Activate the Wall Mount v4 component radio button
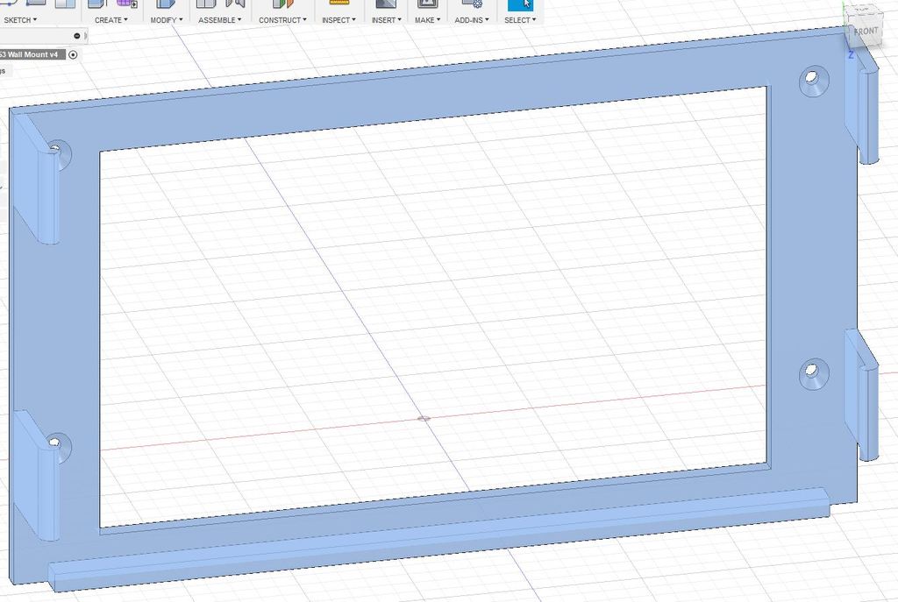This screenshot has height=602, width=898. [x=73, y=55]
